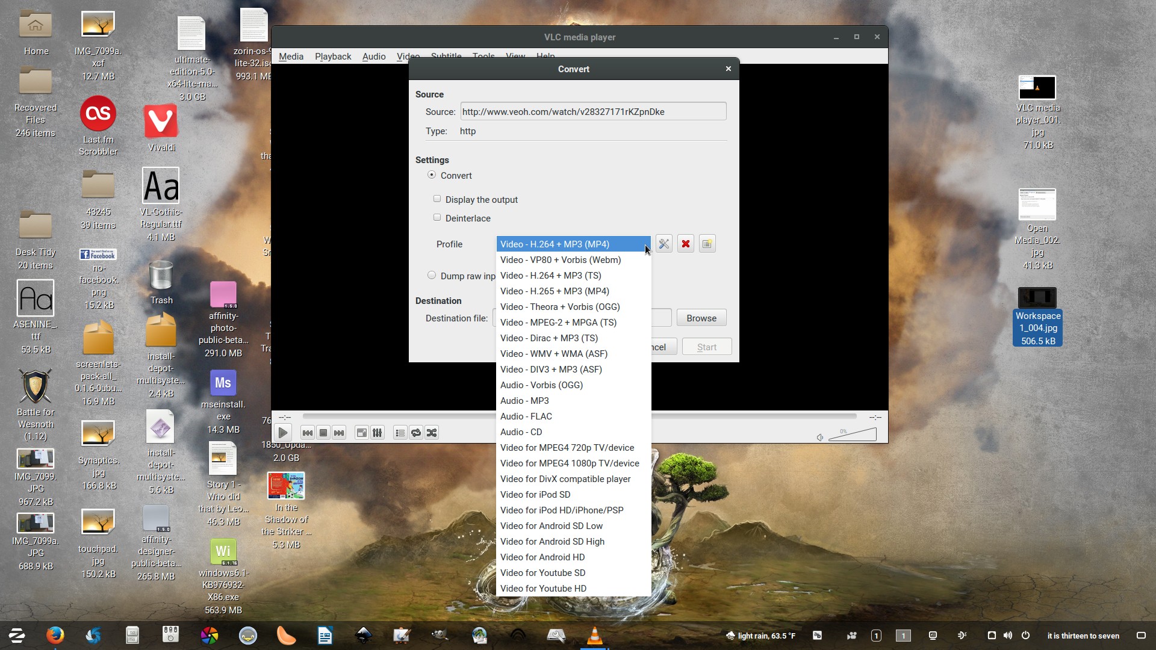Click the create new profile icon
The image size is (1156, 650).
[x=707, y=244]
